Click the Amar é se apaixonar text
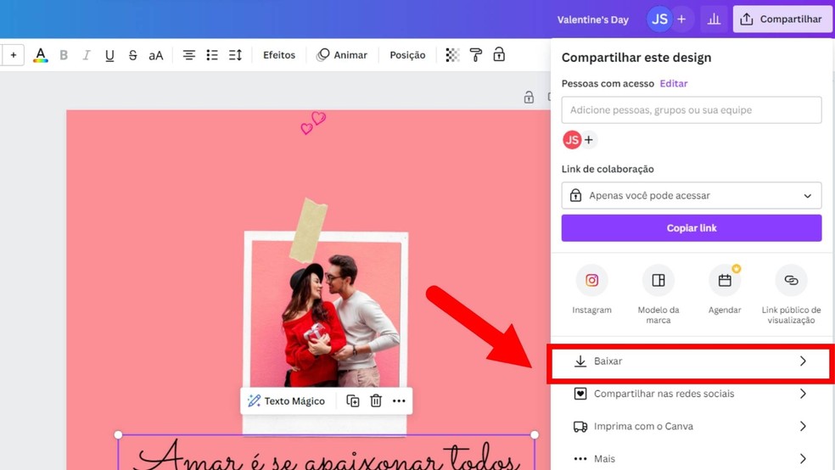 pyautogui.click(x=326, y=455)
